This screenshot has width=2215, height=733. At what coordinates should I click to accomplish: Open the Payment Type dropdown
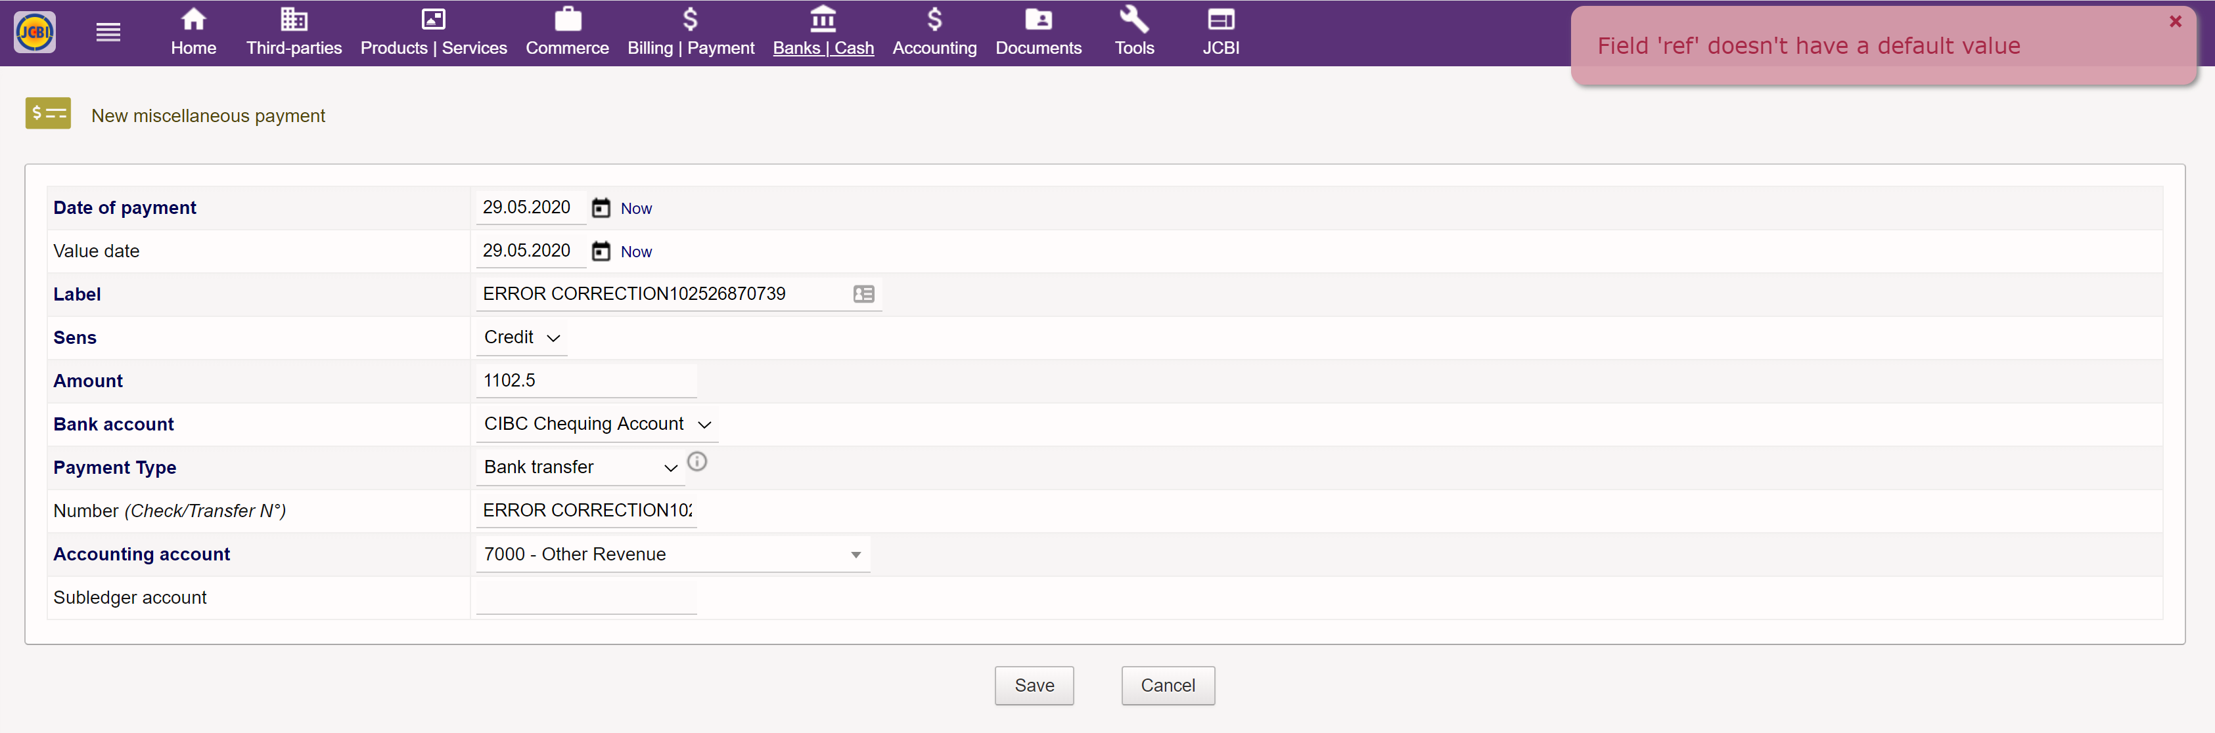click(x=580, y=468)
